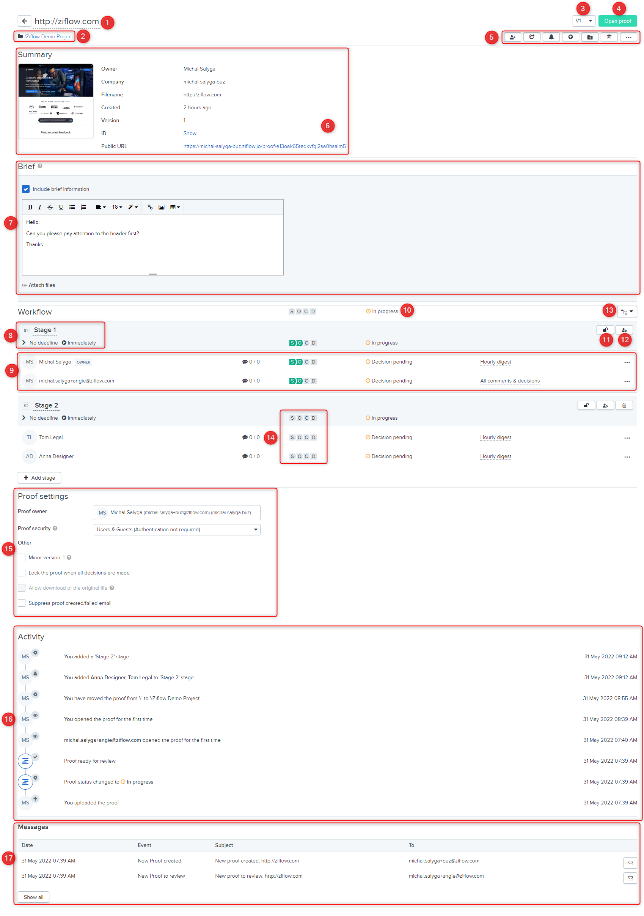Click the trash icon in top toolbar
This screenshot has height=916, width=644.
coord(609,37)
